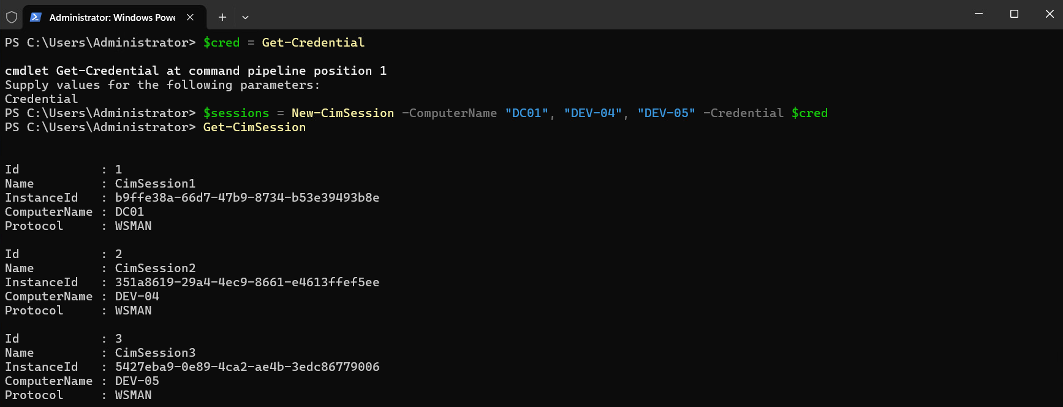The height and width of the screenshot is (407, 1063).
Task: Click the CimSession3 name value
Action: pos(155,352)
